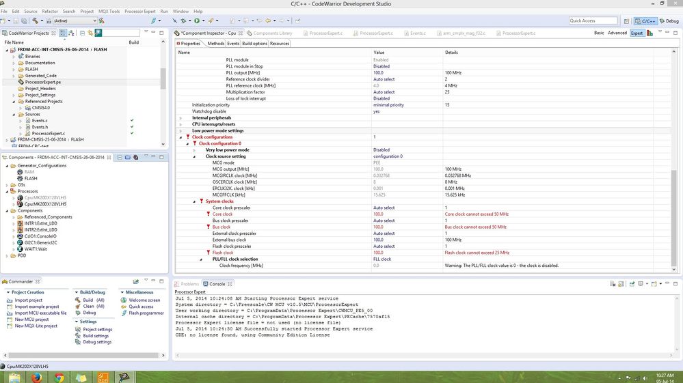The height and width of the screenshot is (383, 683).
Task: Switch inspector view to Advanced mode
Action: (617, 33)
